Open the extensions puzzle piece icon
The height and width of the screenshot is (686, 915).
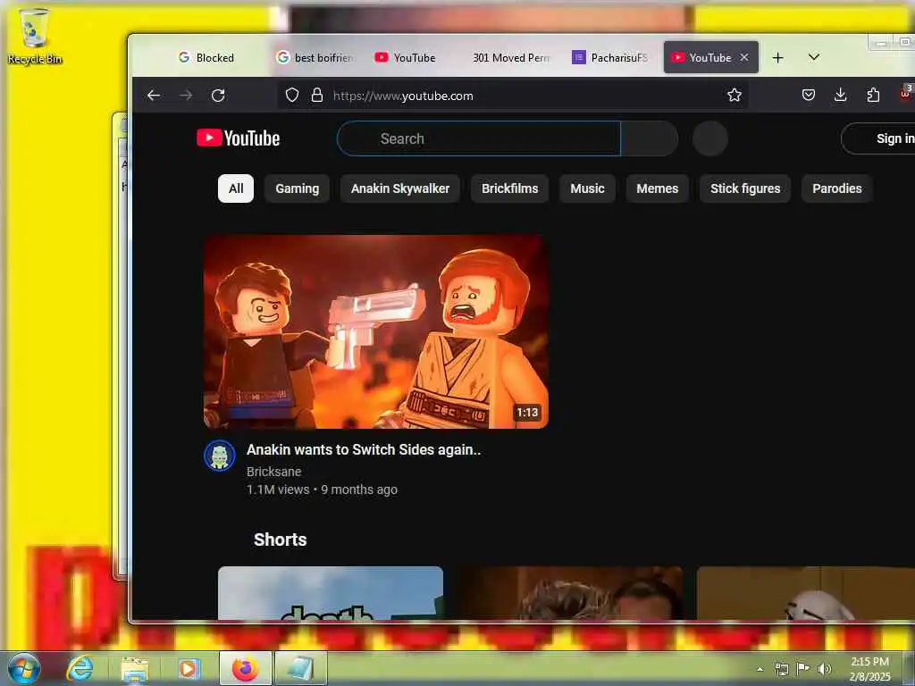[x=873, y=95]
